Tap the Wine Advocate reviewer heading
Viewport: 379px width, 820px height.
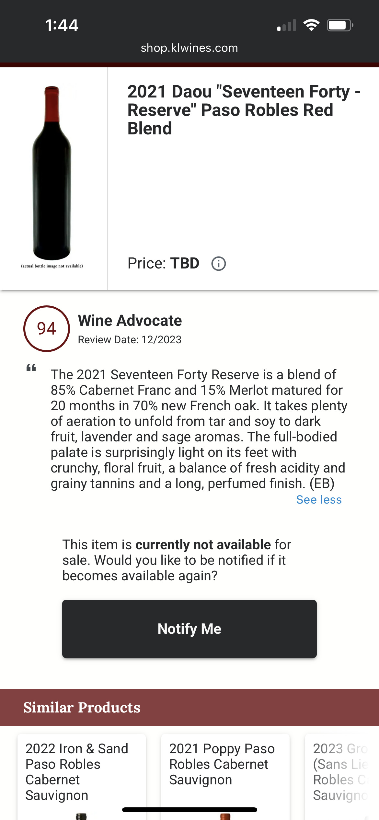click(130, 321)
